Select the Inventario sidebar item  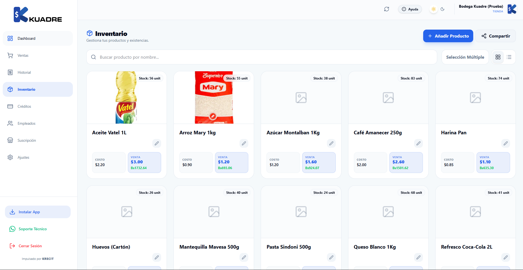pos(38,89)
